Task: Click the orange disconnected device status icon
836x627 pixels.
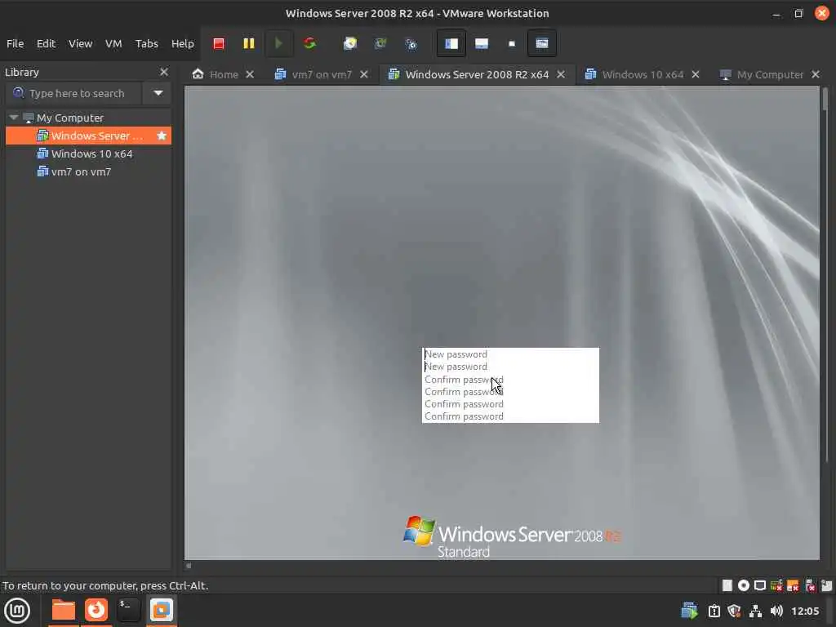Action: point(794,585)
